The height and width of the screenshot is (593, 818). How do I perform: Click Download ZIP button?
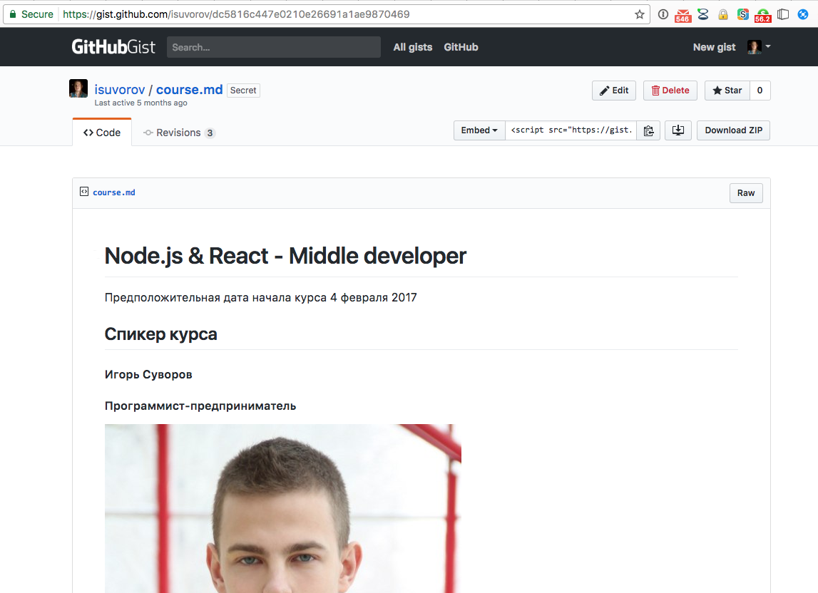tap(733, 130)
